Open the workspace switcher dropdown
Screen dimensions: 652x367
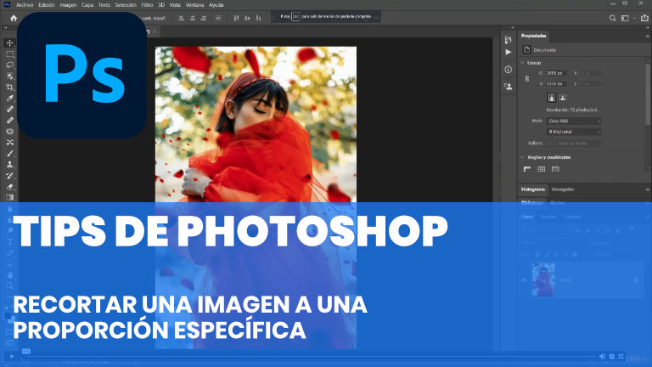pyautogui.click(x=627, y=18)
